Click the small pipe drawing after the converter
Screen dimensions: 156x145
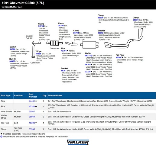pos(71,43)
